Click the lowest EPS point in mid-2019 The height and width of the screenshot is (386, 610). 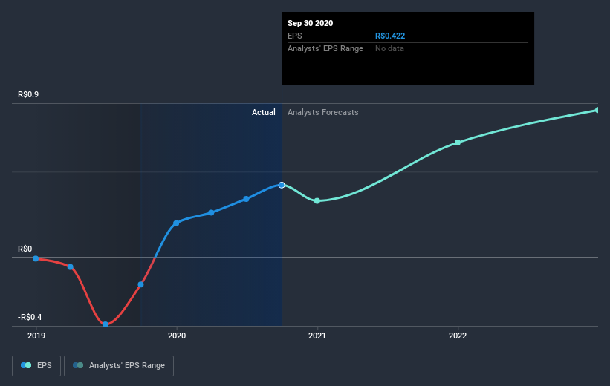click(x=106, y=324)
